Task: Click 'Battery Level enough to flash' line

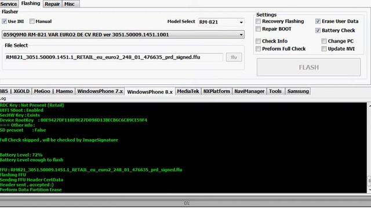Action: pyautogui.click(x=31, y=160)
